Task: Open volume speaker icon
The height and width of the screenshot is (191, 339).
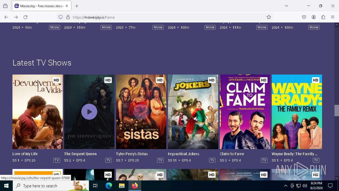Action: point(305,186)
